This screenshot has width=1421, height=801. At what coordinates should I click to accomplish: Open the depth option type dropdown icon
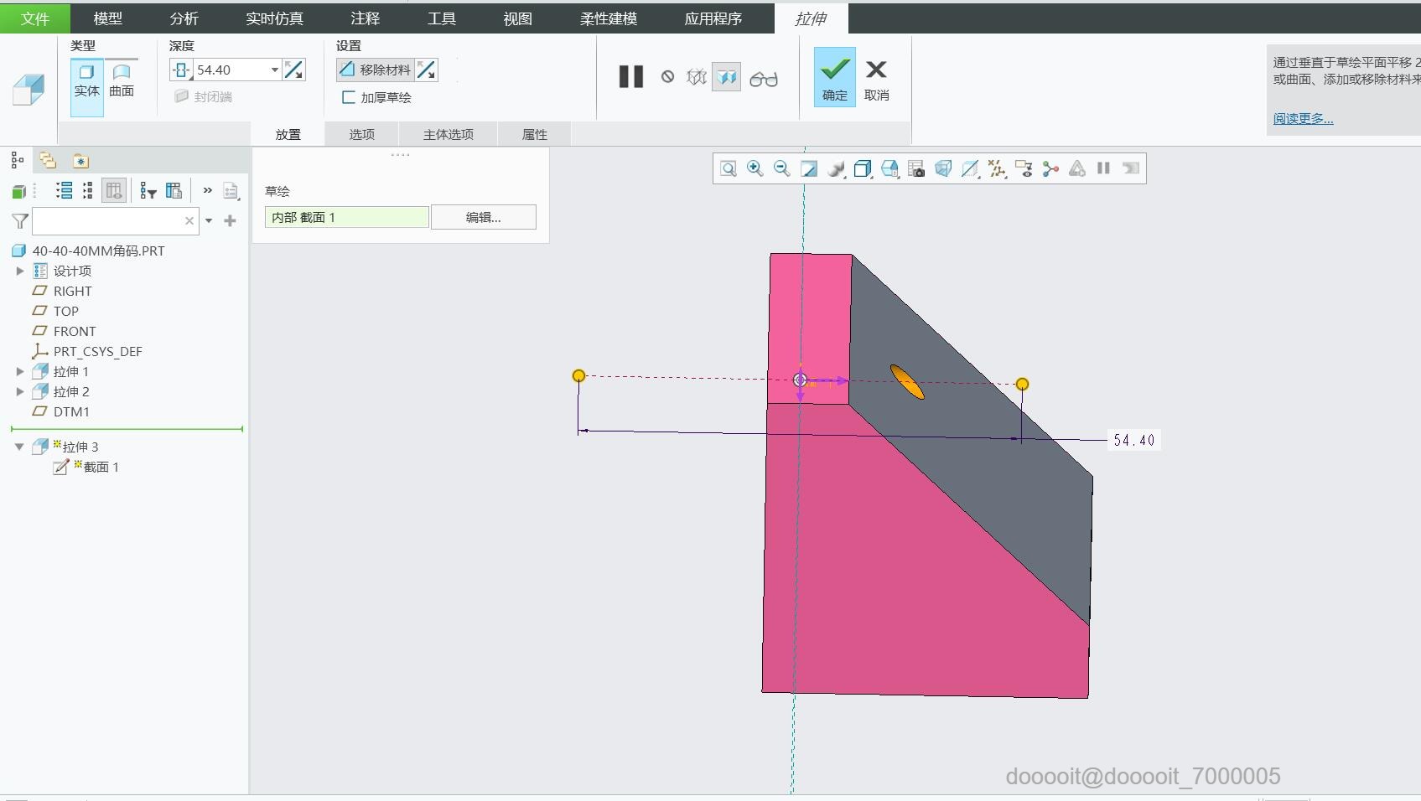click(x=181, y=70)
